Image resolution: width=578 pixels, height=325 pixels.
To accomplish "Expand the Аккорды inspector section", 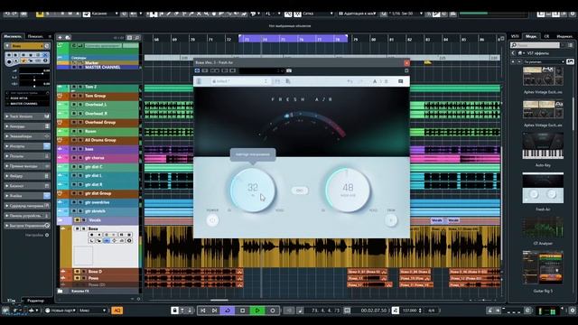I will pyautogui.click(x=27, y=126).
